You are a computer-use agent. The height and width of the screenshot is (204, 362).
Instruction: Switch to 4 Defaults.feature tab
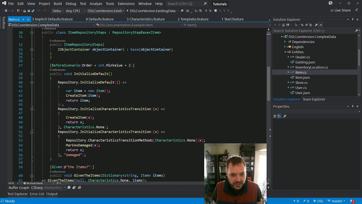tap(100, 19)
